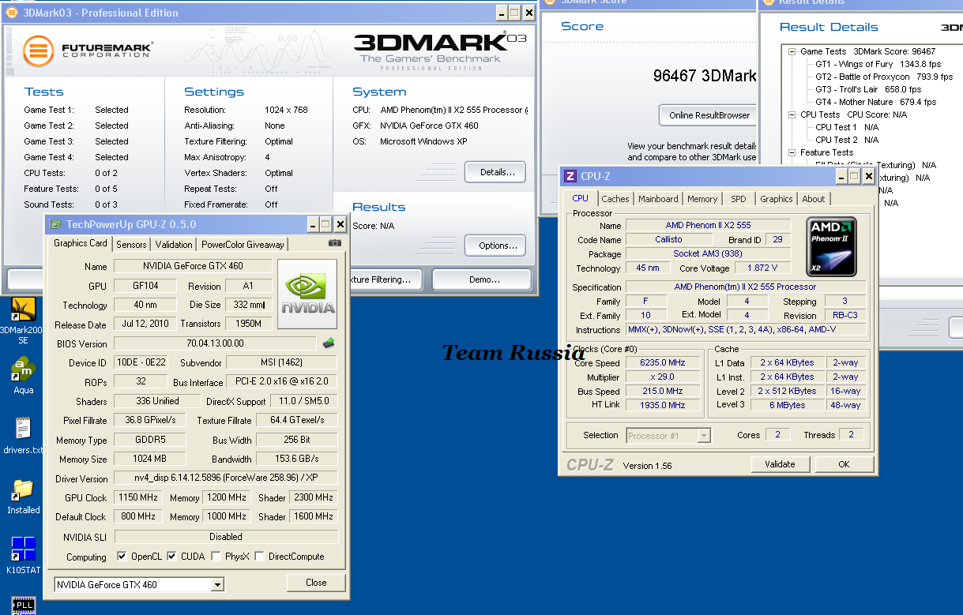
Task: Click the OK button in CPU-Z
Action: 844,464
